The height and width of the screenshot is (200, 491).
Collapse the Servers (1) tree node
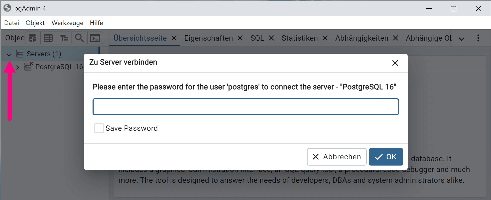click(x=9, y=54)
